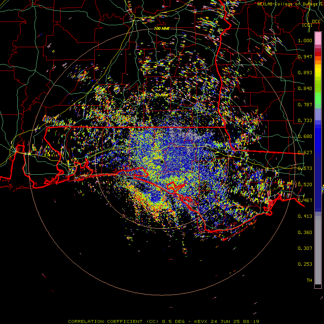Click the 0.253 legend value
Screen dimensions: 324x324
coord(305,264)
